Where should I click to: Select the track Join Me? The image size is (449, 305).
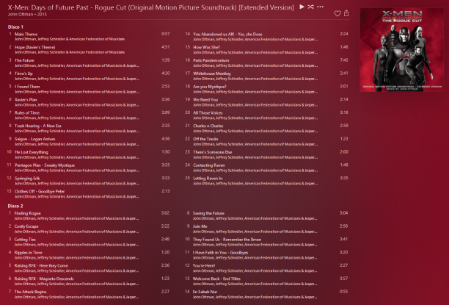click(x=200, y=226)
